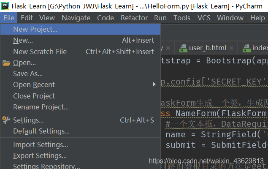
Task: Expand the Open Recent submenu arrow
Action: point(154,84)
